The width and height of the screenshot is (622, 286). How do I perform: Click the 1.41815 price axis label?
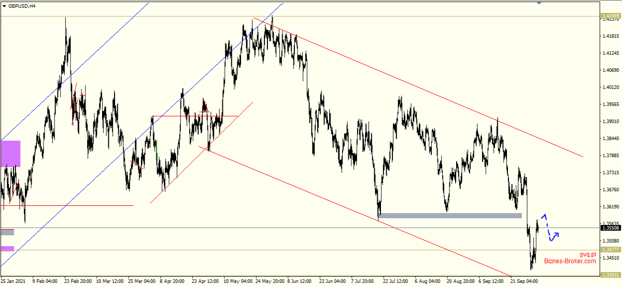click(x=612, y=36)
